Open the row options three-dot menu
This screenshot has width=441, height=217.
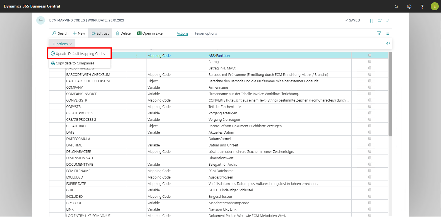point(137,56)
